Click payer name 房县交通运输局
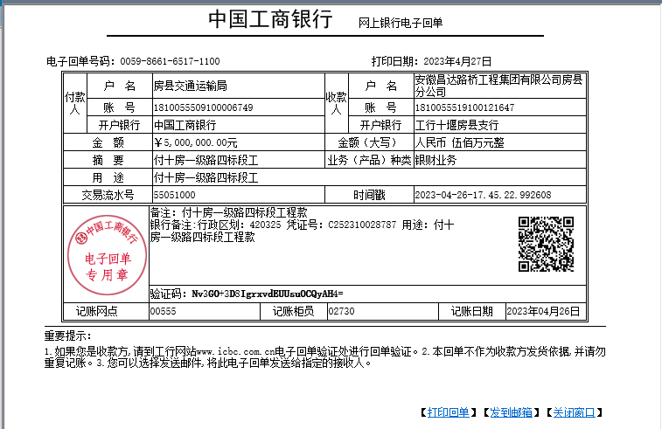662x429 pixels. coord(191,86)
